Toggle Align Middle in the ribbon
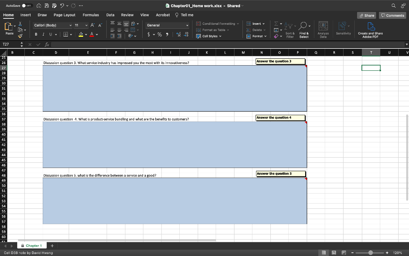Screen dimensions: 409x256 pyautogui.click(x=119, y=24)
